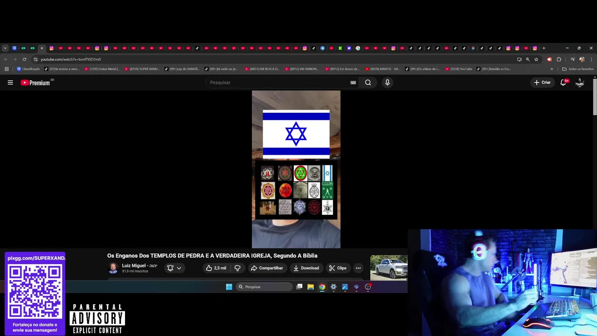Click the video title text

click(212, 256)
